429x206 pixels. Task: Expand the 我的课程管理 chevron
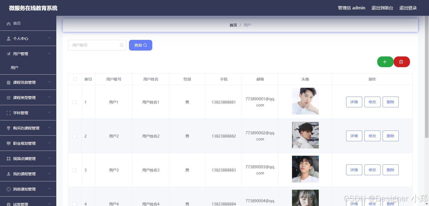(49, 174)
